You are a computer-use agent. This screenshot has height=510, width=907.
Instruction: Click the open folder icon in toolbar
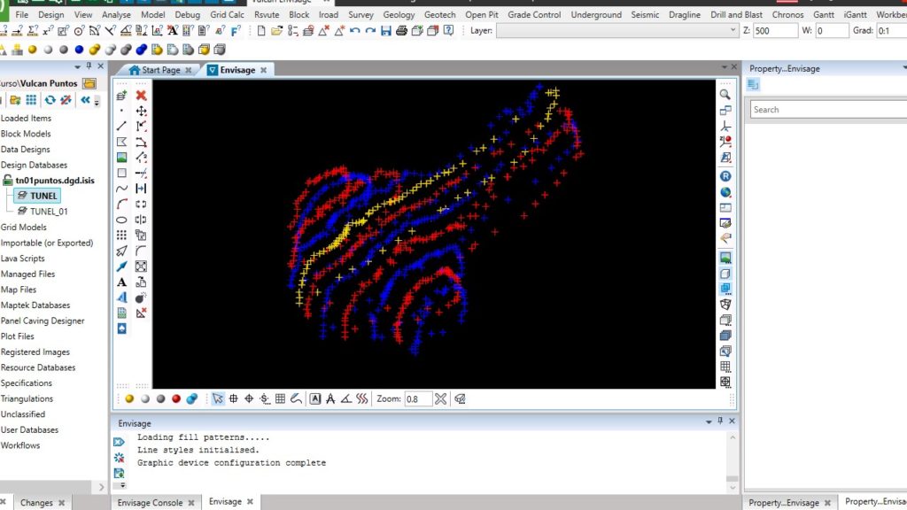(x=276, y=31)
